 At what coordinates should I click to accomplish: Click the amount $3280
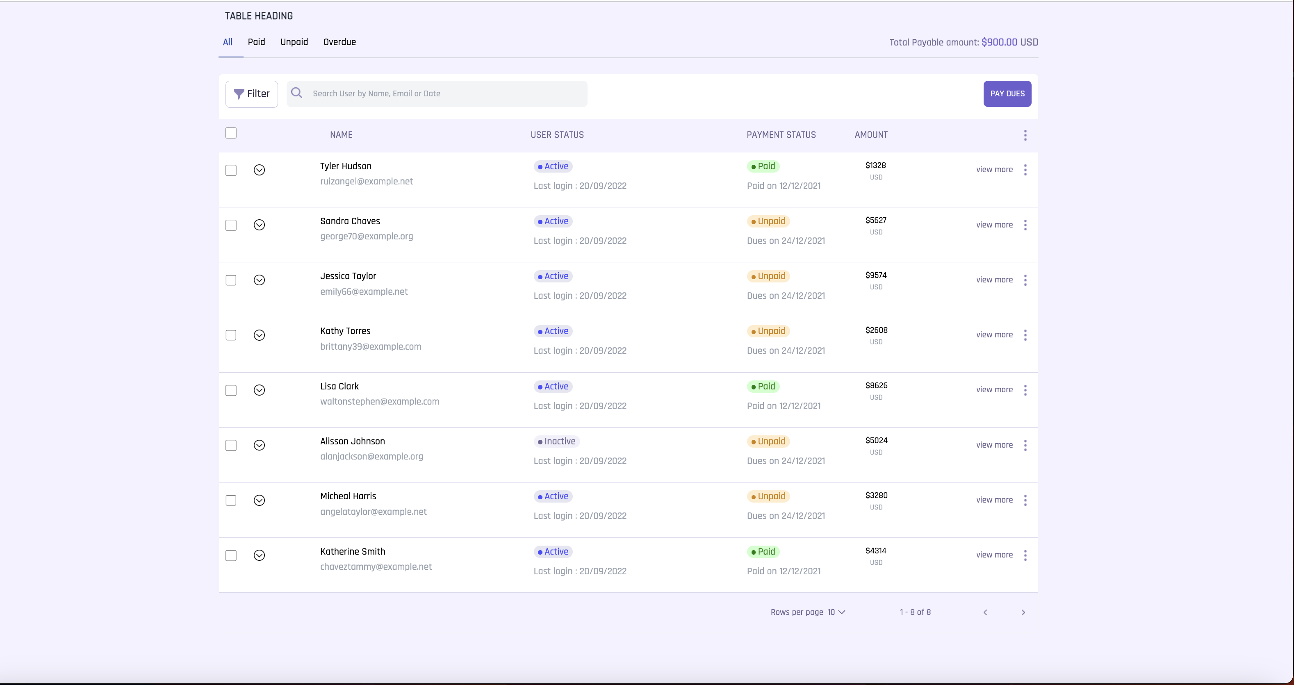tap(877, 496)
